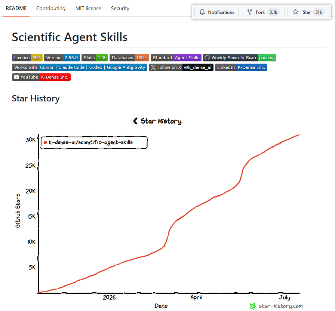Click the Scientific Agent Skills heading

tap(70, 37)
